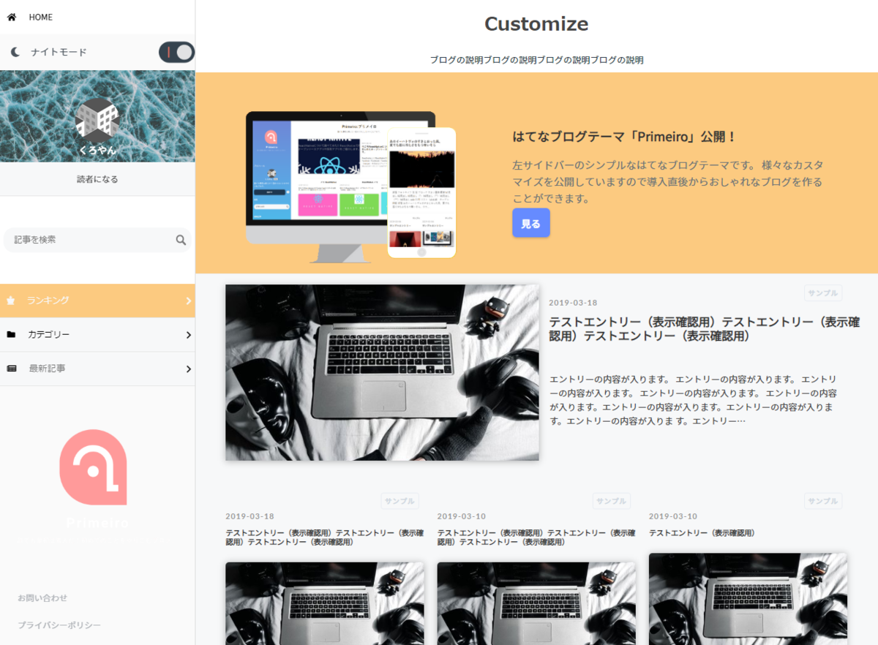Image resolution: width=878 pixels, height=645 pixels.
Task: Expand ランキング with its chevron arrow
Action: [188, 301]
